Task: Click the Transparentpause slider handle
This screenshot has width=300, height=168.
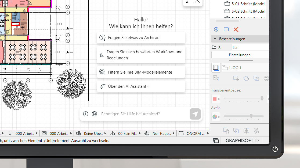Action: click(x=262, y=98)
